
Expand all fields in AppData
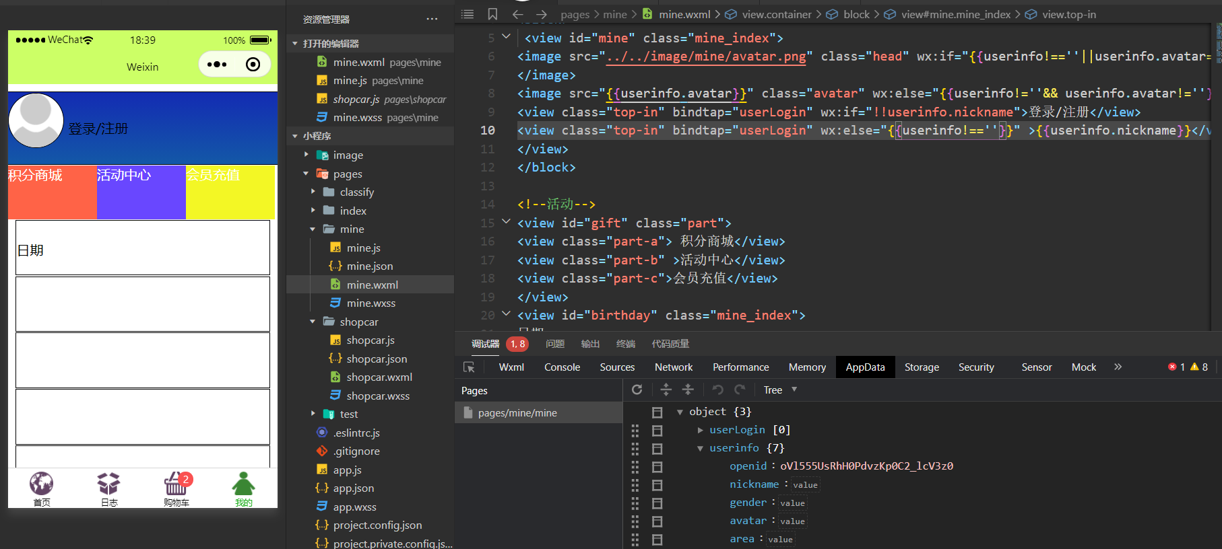[x=666, y=390]
